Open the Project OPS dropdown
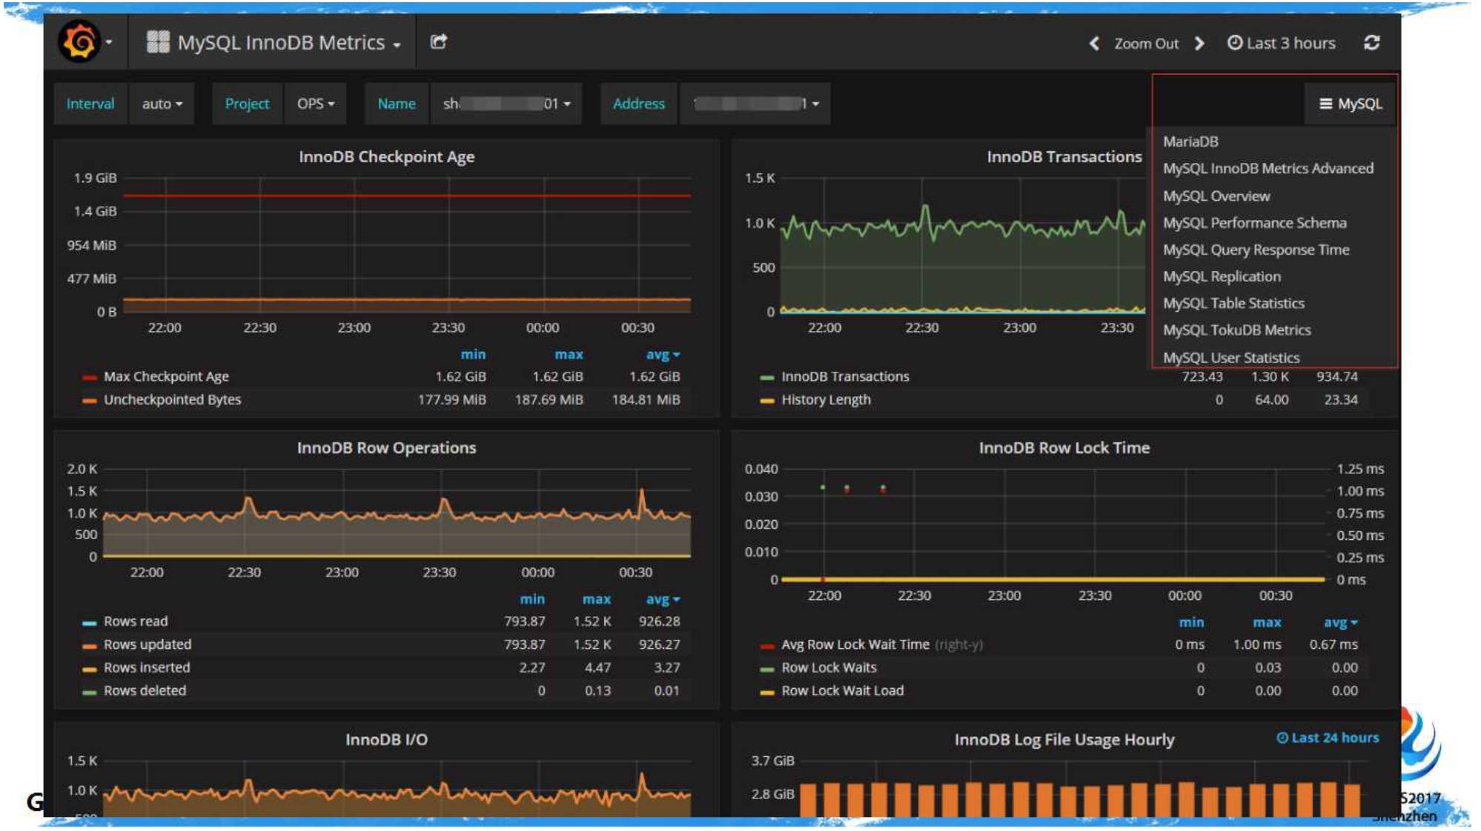The image size is (1481, 831). tap(316, 104)
